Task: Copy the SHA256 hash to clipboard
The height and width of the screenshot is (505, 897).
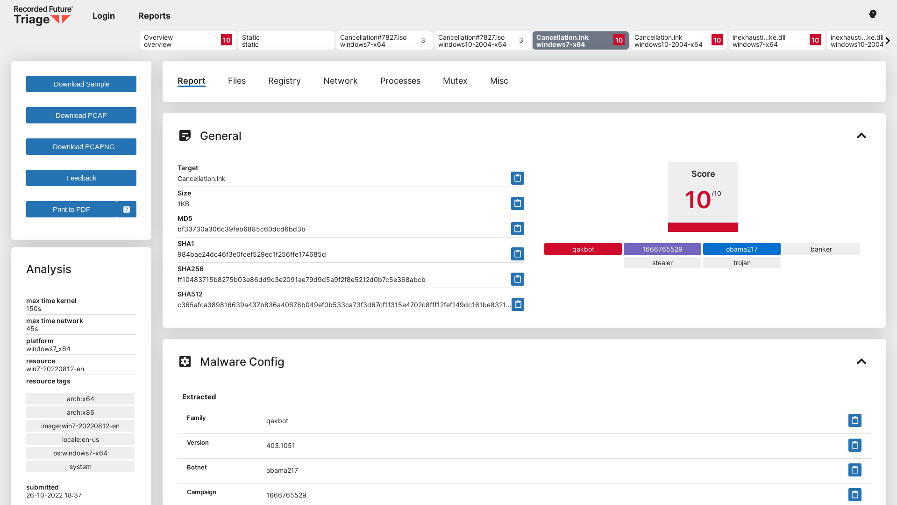Action: (517, 279)
